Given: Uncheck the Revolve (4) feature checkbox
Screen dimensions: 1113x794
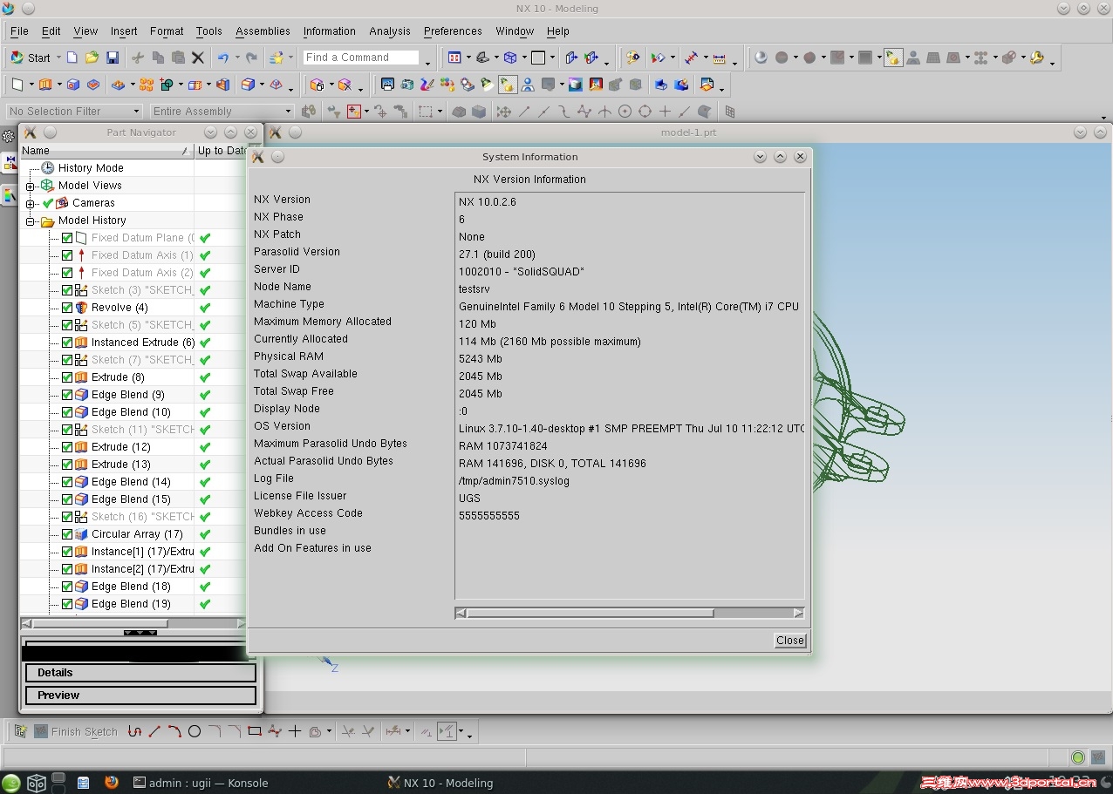Looking at the screenshot, I should (67, 308).
